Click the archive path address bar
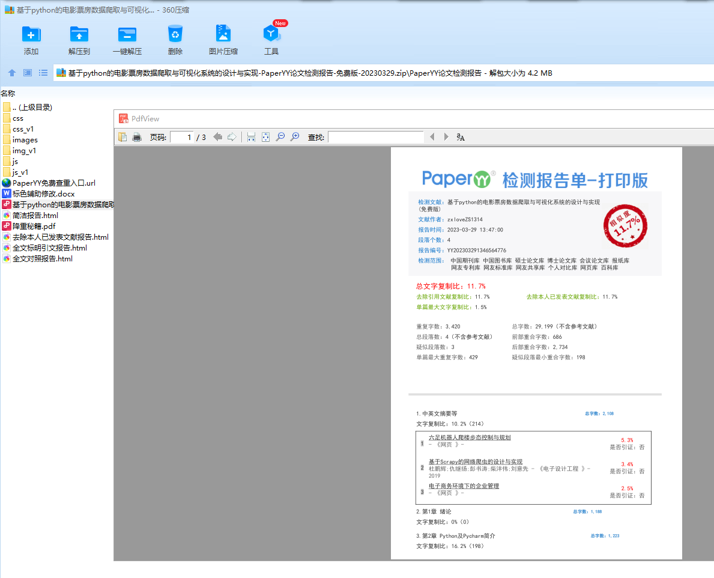 (383, 73)
